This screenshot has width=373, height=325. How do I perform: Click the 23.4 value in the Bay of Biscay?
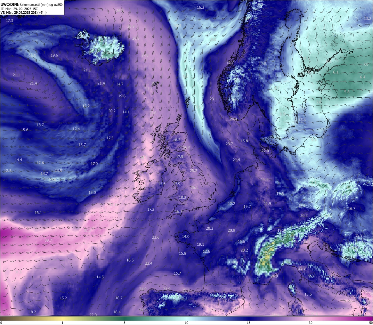click(x=149, y=263)
